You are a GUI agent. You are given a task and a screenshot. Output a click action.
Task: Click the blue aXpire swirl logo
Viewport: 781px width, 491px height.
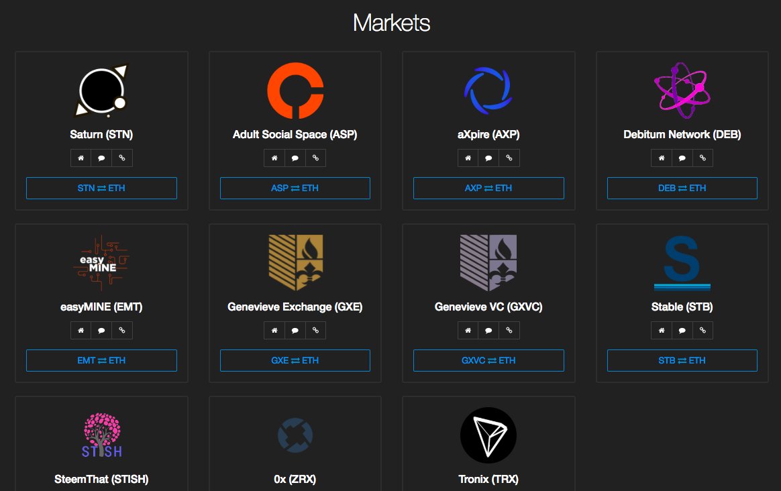488,91
